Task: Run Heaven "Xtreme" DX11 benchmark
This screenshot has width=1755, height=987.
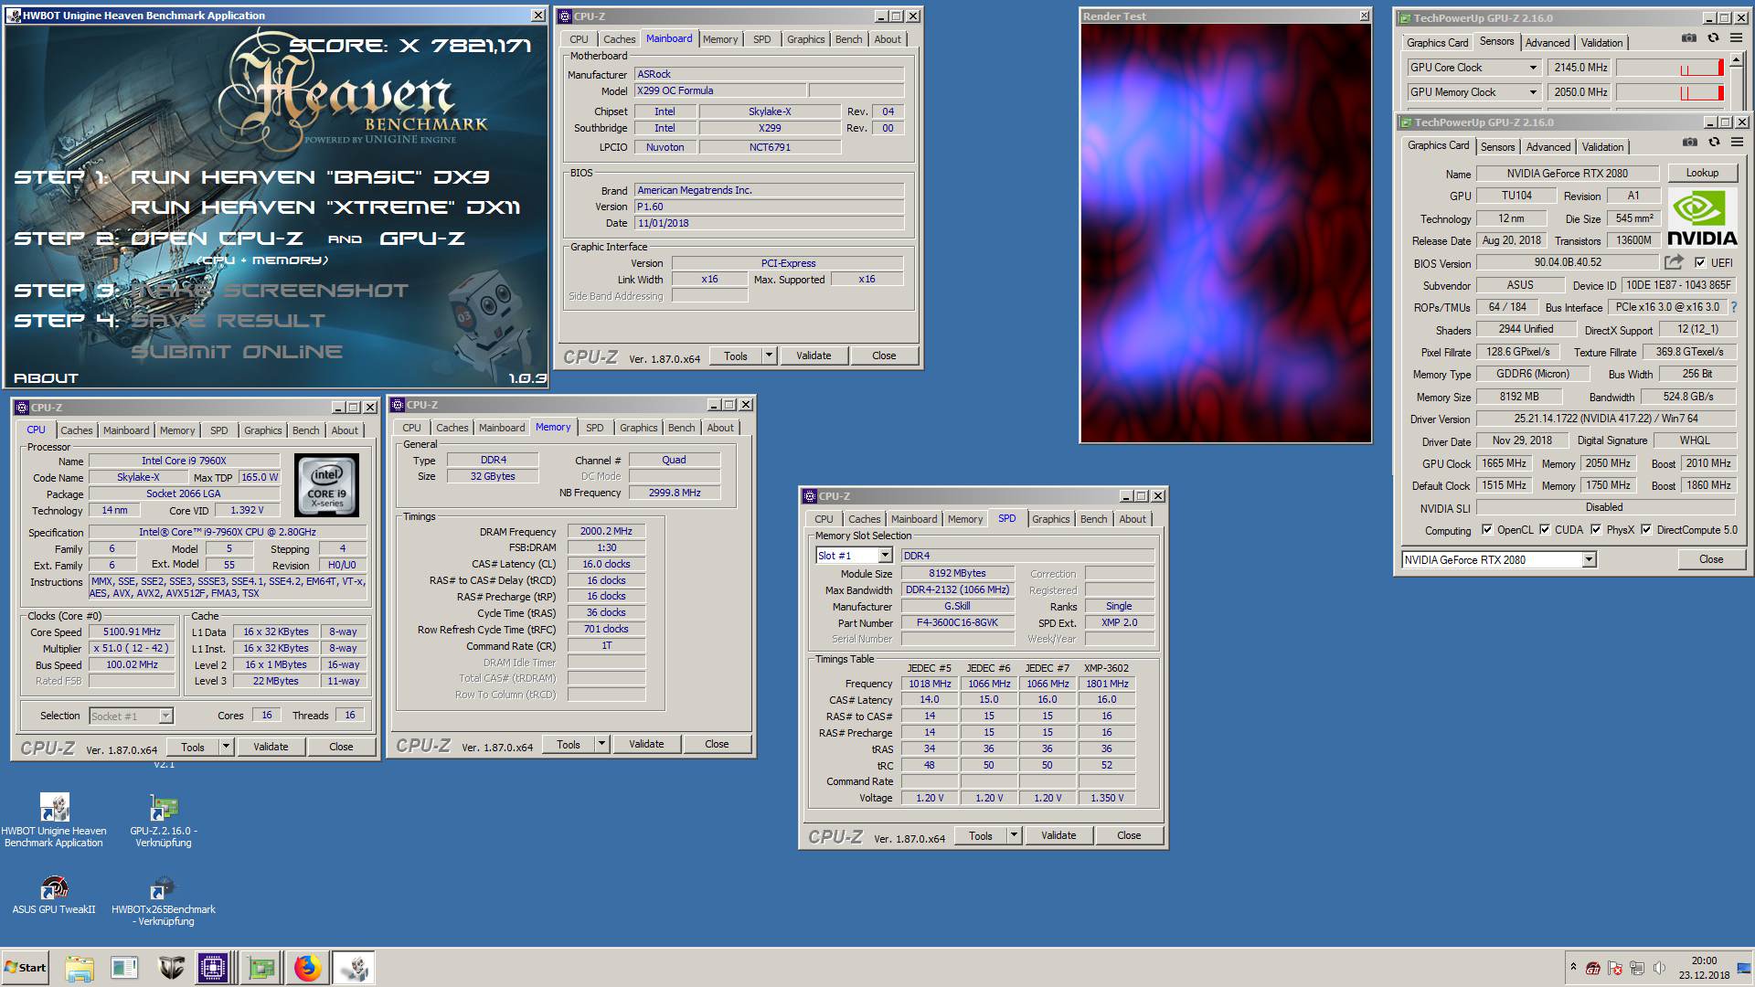Action: pos(325,207)
